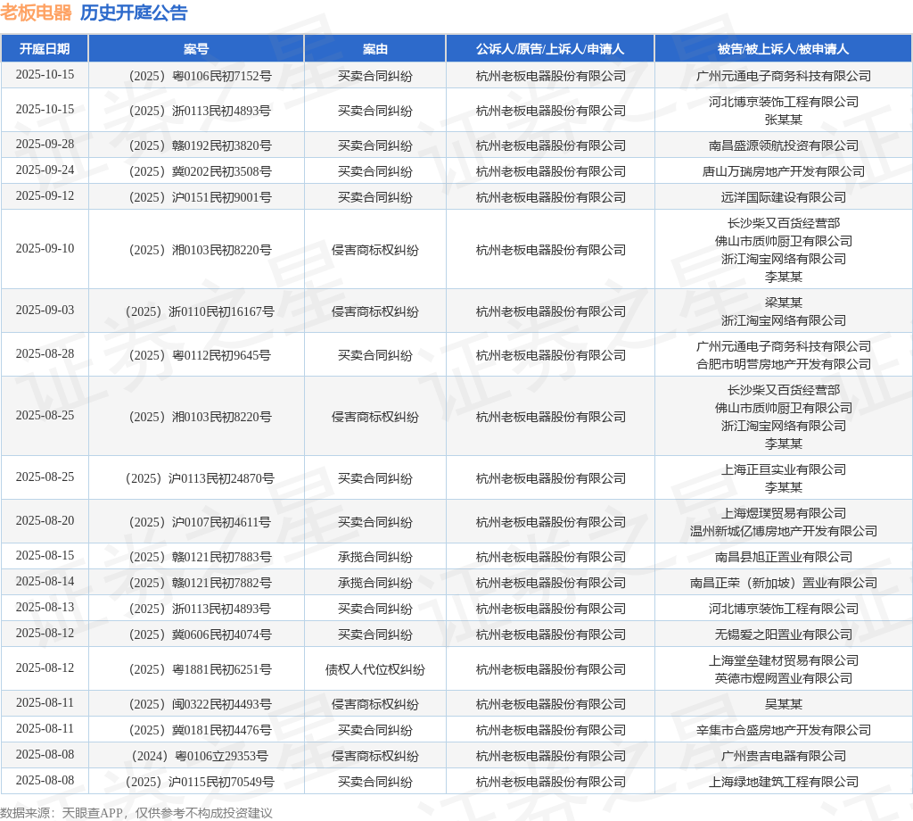This screenshot has height=821, width=913.
Task: Click case number (2025)冀0202民初3508号
Action: [200, 171]
